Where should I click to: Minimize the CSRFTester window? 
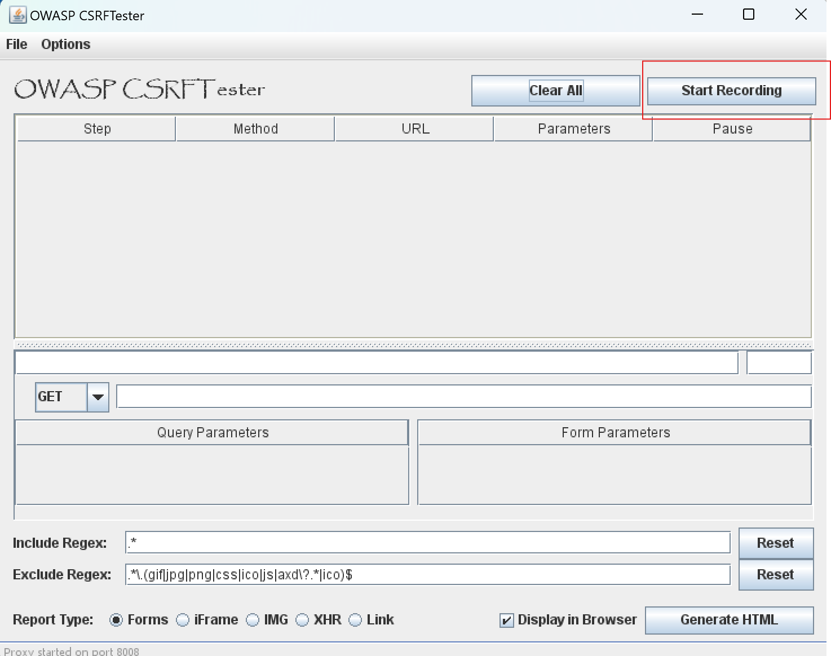point(697,15)
